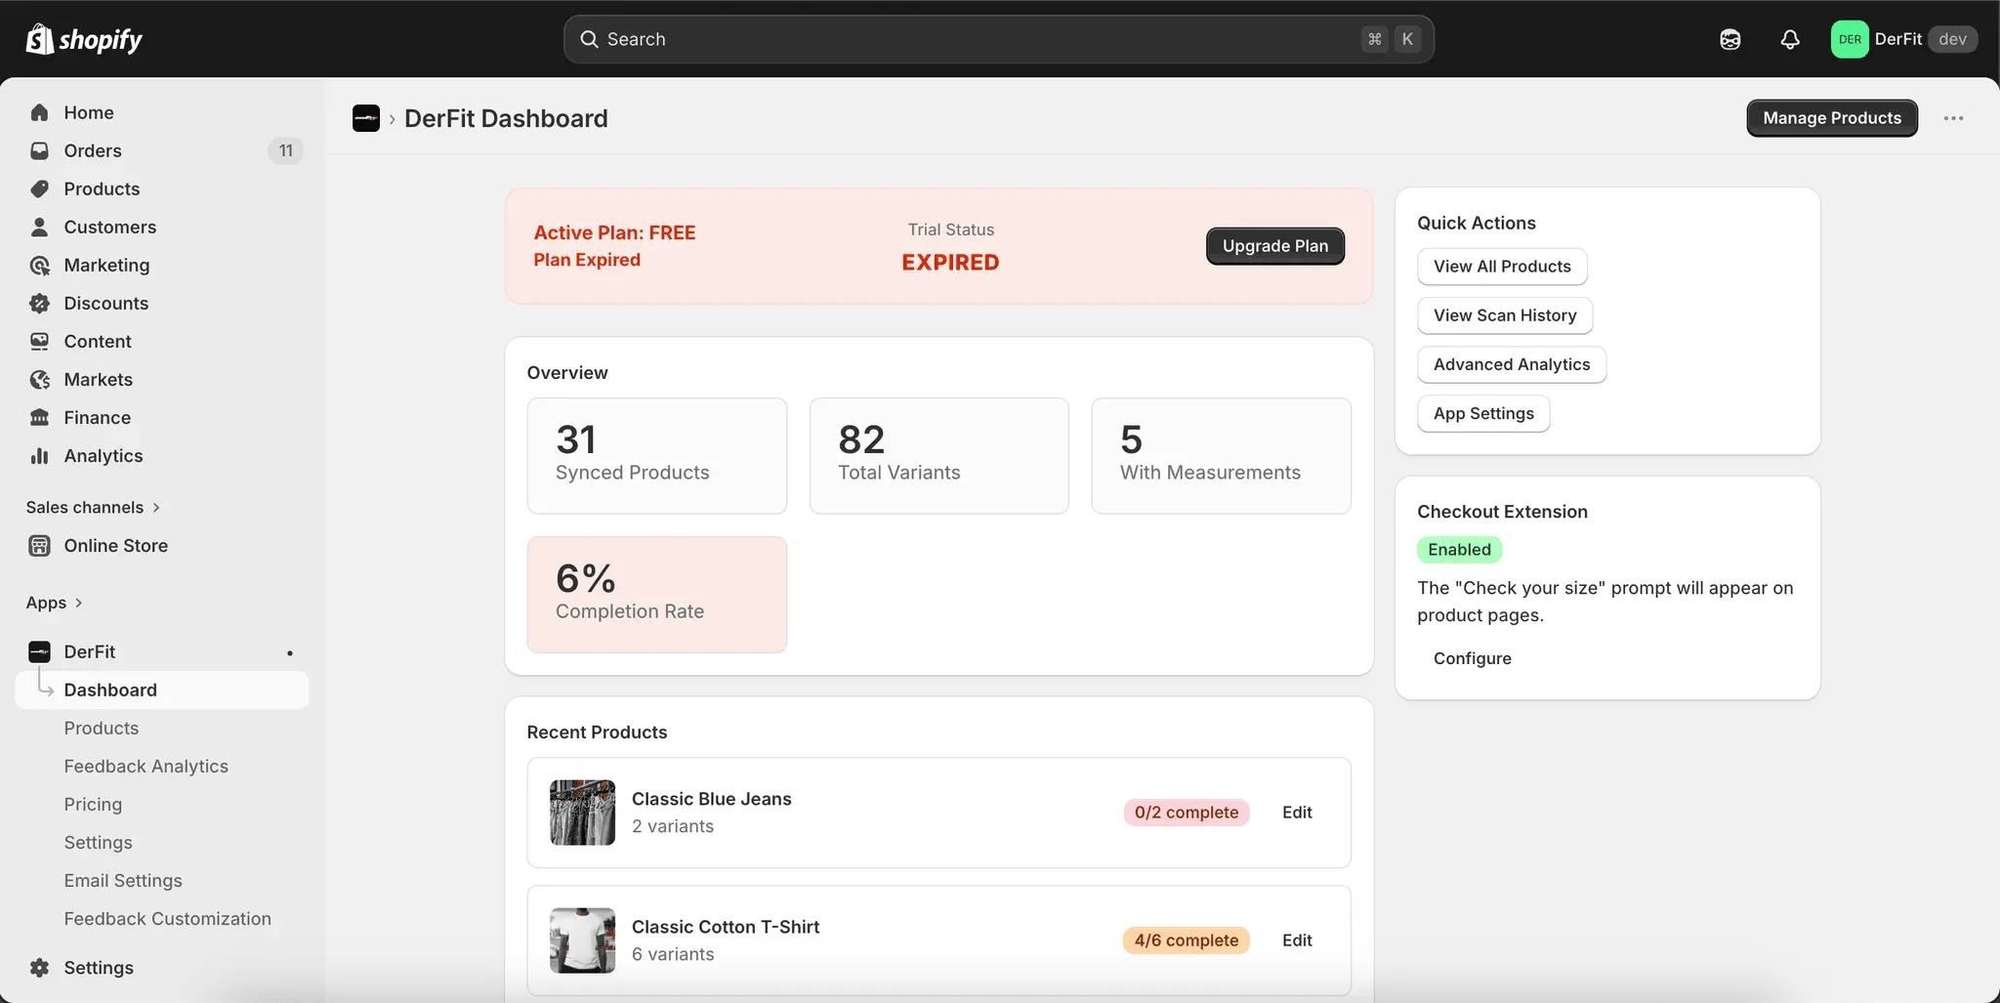2000x1003 pixels.
Task: Open the Home icon in sidebar
Action: point(39,112)
